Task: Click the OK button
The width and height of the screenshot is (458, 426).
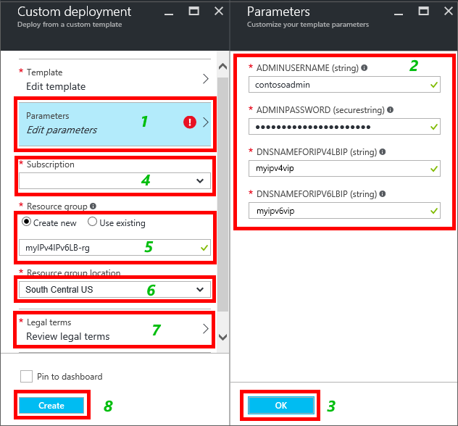Action: pos(281,405)
